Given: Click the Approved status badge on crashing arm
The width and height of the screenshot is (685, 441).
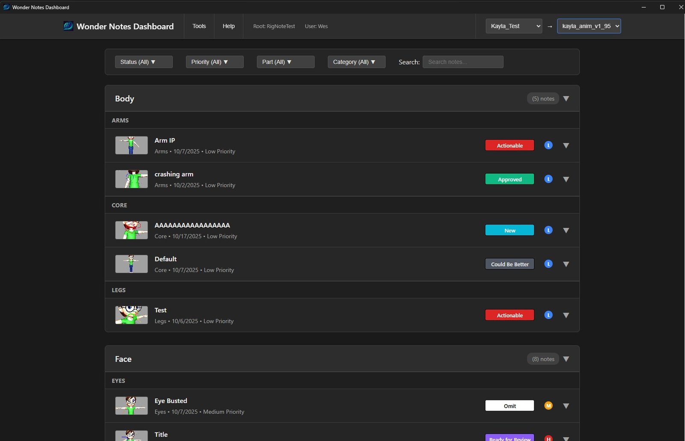Looking at the screenshot, I should click(x=509, y=179).
